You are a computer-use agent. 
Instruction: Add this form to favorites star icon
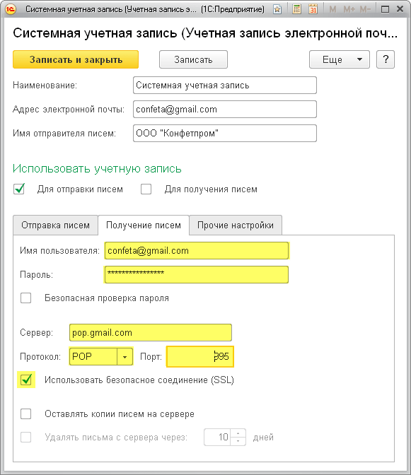coord(277,9)
